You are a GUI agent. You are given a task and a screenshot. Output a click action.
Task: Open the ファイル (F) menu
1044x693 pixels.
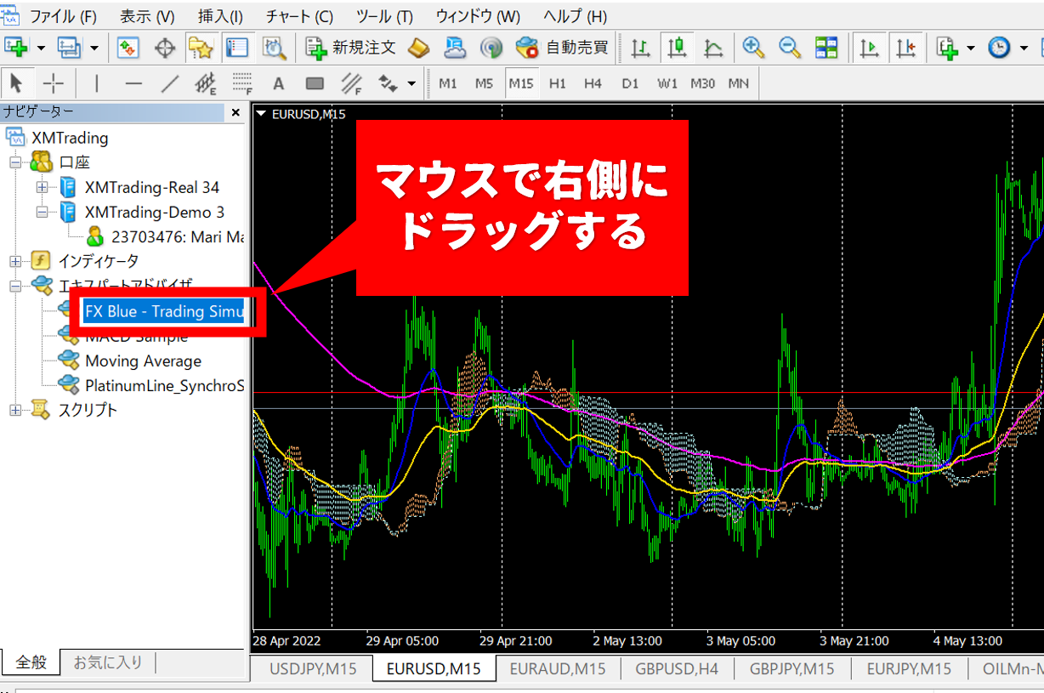pos(64,16)
